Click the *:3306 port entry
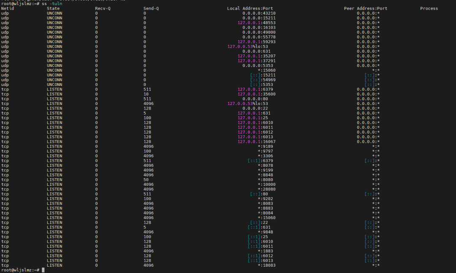The height and width of the screenshot is (273, 456). coord(265,156)
